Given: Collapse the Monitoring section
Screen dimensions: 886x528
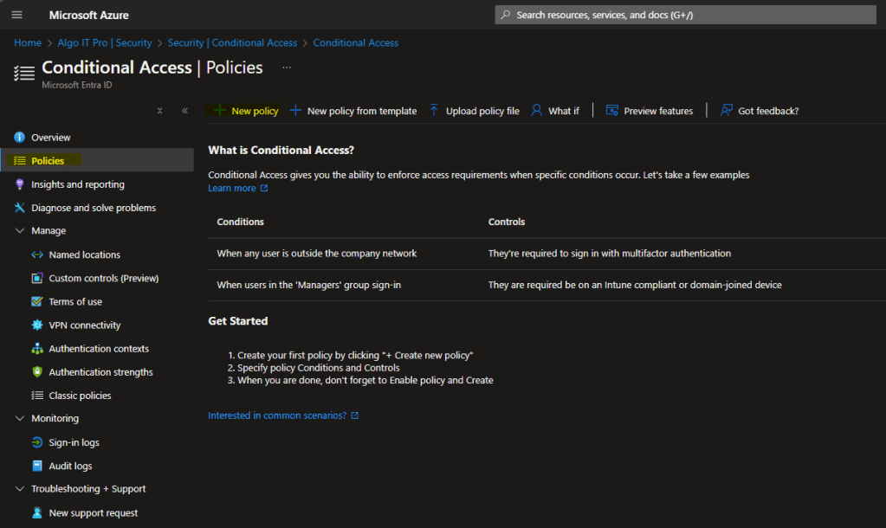Looking at the screenshot, I should pos(21,419).
